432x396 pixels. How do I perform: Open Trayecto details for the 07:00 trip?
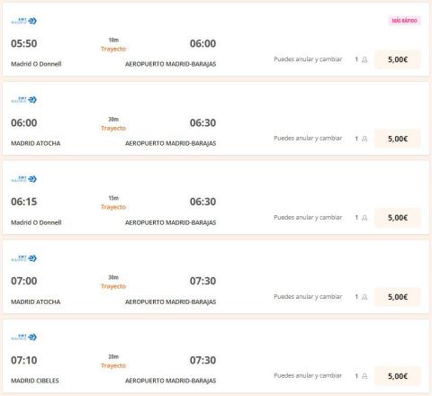pos(113,286)
